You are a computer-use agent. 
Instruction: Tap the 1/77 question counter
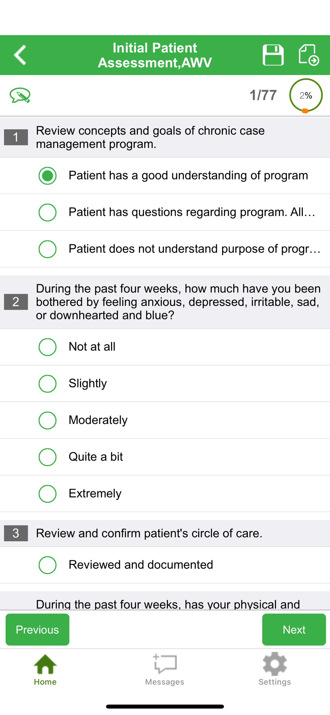click(263, 95)
